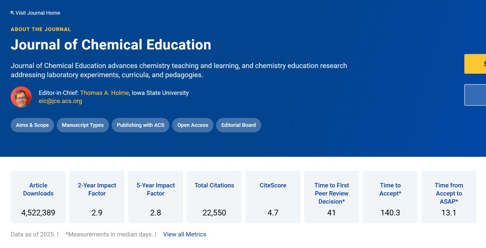This screenshot has height=248, width=486.
Task: Click the Time to Accept card
Action: point(390,197)
